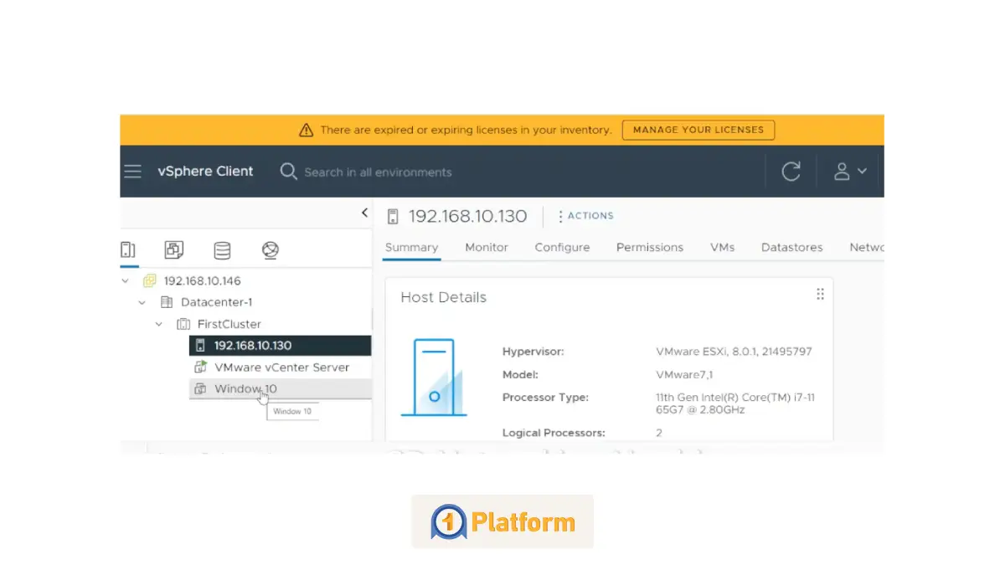Switch to the Networking inventory view
The height and width of the screenshot is (565, 1005).
tap(270, 249)
